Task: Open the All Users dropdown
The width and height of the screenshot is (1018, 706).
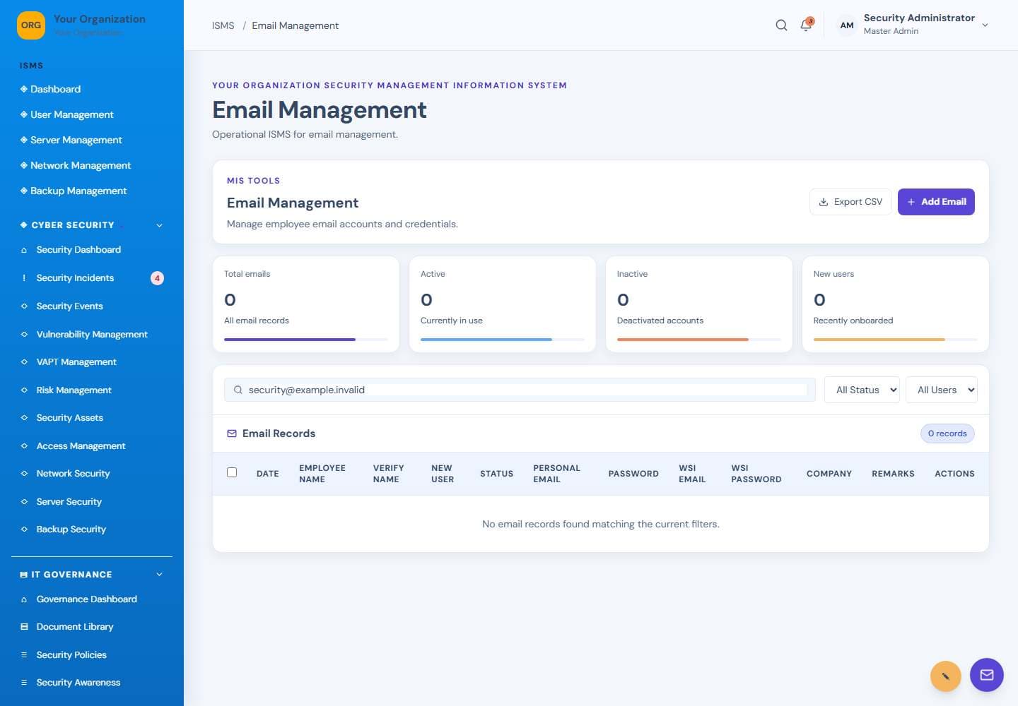Action: pos(942,390)
